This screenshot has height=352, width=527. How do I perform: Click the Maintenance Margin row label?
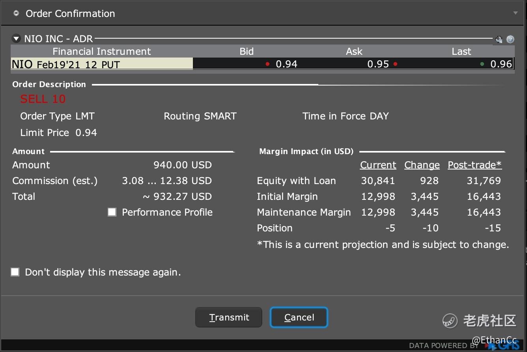click(x=304, y=212)
